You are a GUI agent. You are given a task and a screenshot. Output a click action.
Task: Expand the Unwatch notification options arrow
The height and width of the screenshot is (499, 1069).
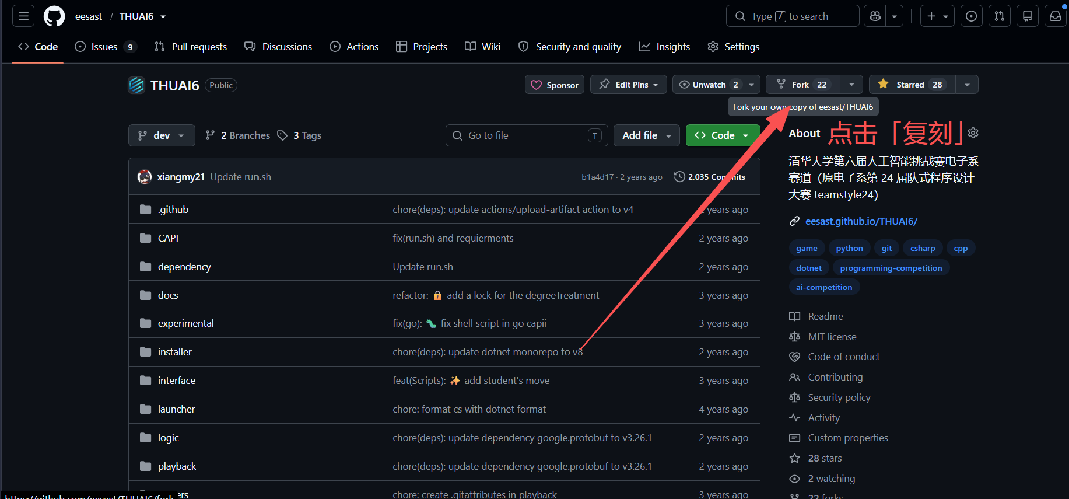click(x=752, y=85)
